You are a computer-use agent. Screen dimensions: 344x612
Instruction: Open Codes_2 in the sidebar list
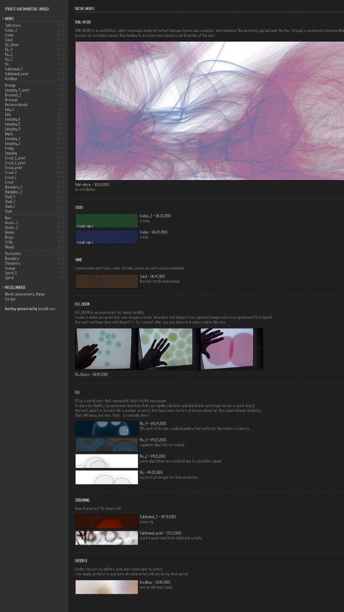pyautogui.click(x=11, y=30)
